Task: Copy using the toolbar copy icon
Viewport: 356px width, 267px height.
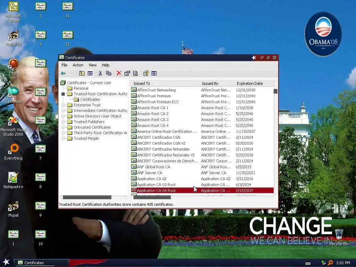Action: [108, 73]
